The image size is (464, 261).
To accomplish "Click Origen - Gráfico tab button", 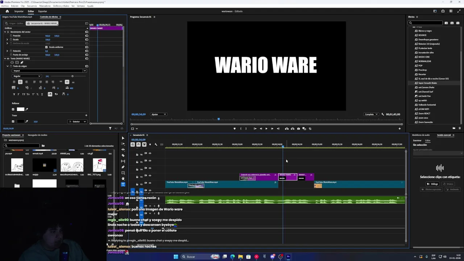I will click(14, 23).
